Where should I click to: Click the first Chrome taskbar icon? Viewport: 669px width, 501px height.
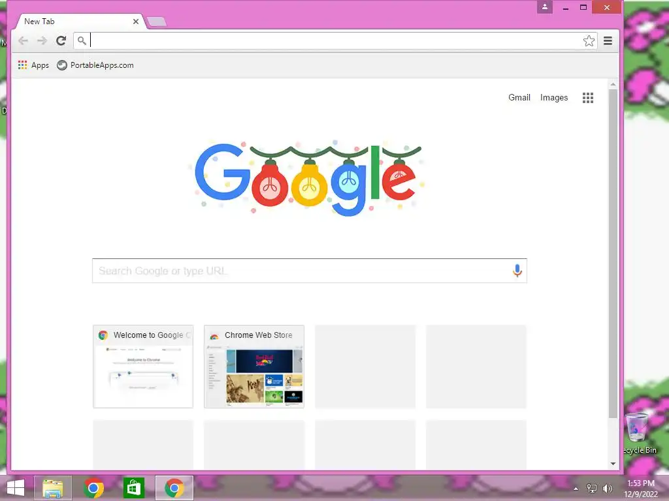93,488
